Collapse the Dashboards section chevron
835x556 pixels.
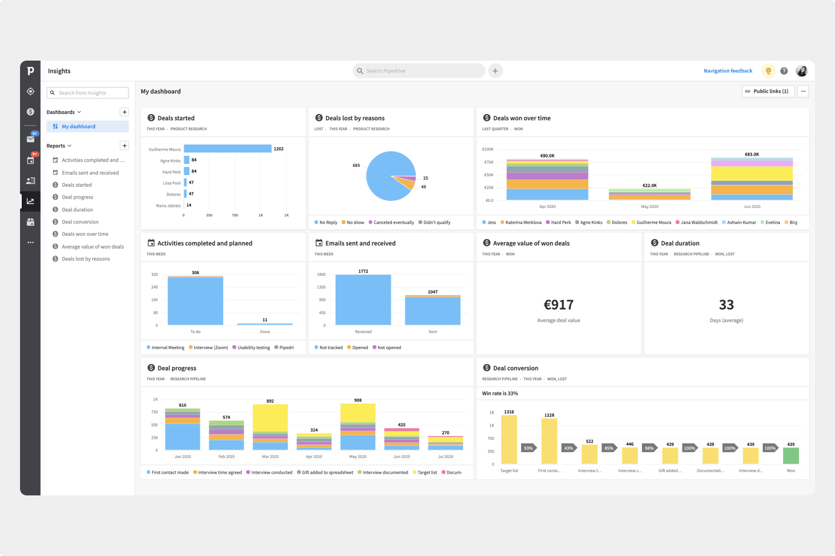(78, 112)
